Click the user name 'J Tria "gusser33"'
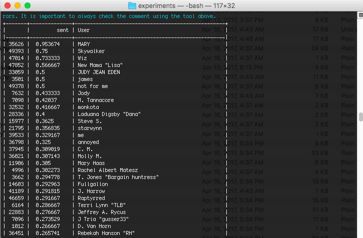The width and height of the screenshot is (363, 238). click(103, 219)
